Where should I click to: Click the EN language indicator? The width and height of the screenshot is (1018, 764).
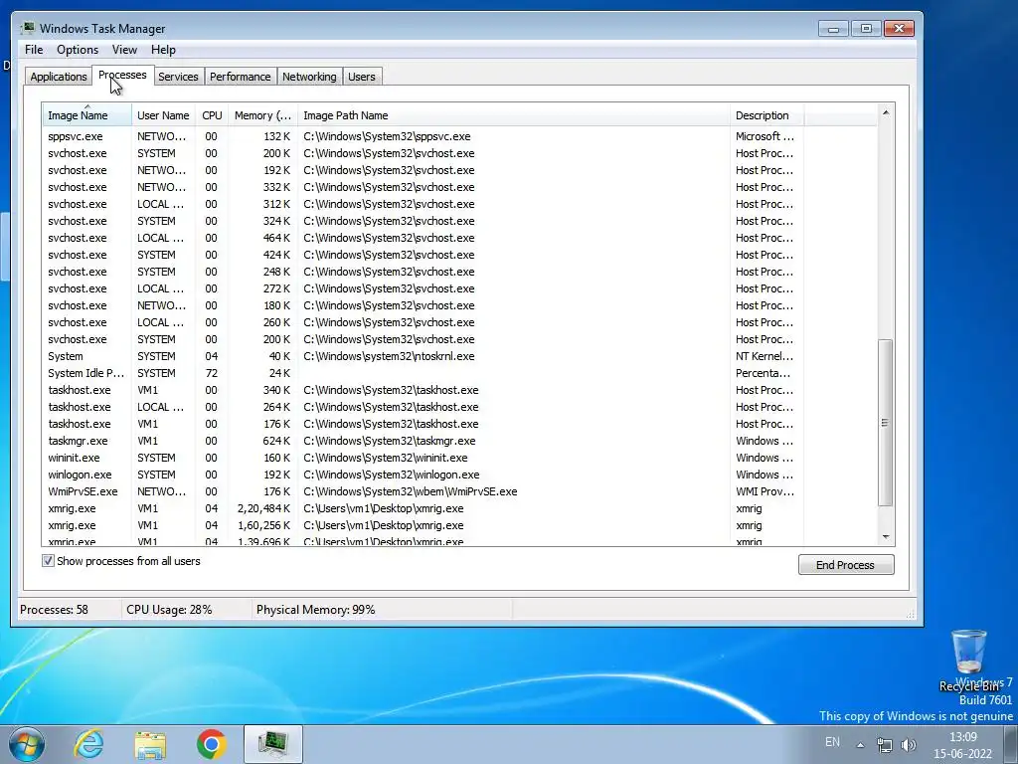coord(832,742)
